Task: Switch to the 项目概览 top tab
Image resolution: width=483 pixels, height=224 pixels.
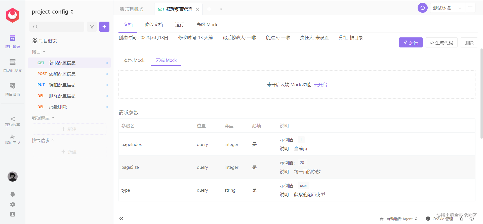Action: pyautogui.click(x=131, y=9)
